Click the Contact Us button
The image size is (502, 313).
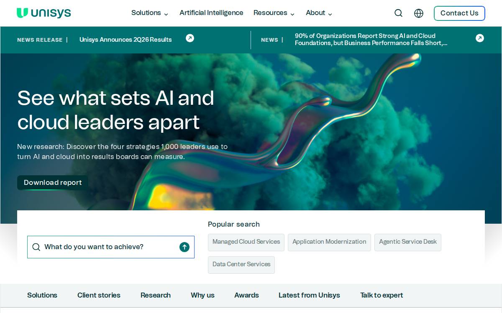click(x=459, y=13)
